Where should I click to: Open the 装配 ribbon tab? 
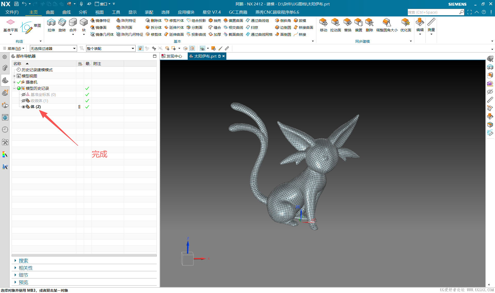tap(149, 12)
